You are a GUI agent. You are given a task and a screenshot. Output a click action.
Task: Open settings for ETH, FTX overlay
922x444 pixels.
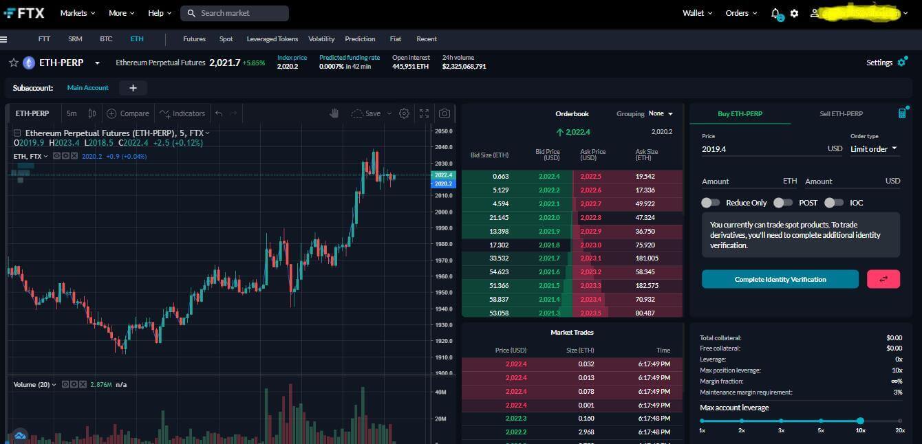[x=66, y=156]
